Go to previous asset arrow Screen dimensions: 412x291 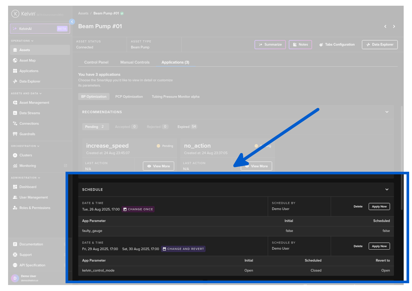385,27
